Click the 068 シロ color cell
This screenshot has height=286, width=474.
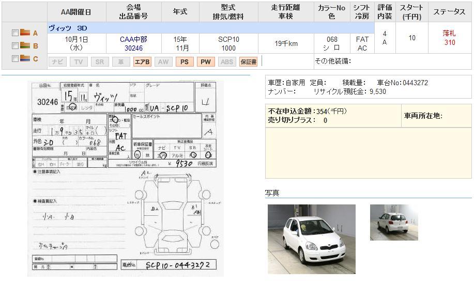click(x=332, y=43)
